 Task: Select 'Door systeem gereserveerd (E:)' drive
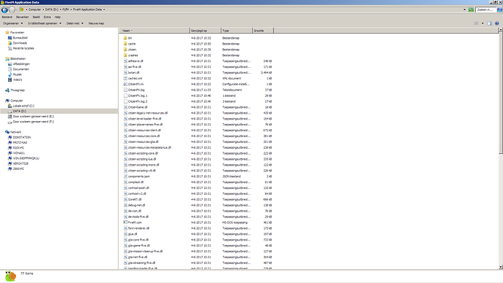pyautogui.click(x=31, y=117)
